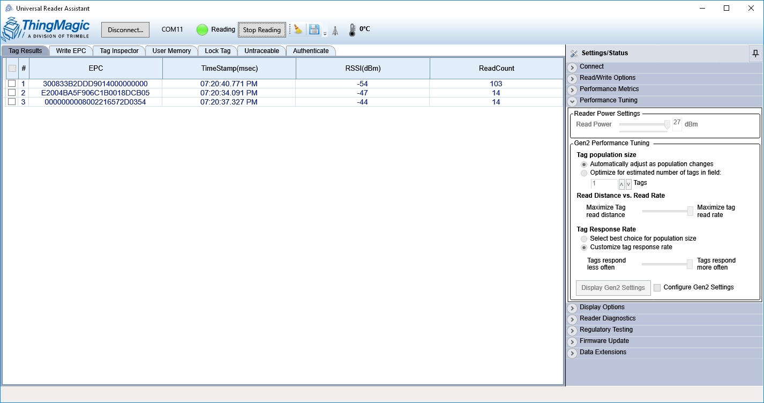Open the Write EPC tab
Image resolution: width=764 pixels, height=403 pixels.
coord(71,51)
